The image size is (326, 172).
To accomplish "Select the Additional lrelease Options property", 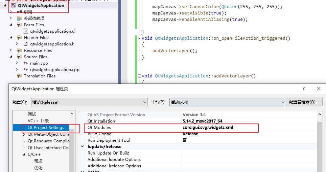I will (114, 166).
